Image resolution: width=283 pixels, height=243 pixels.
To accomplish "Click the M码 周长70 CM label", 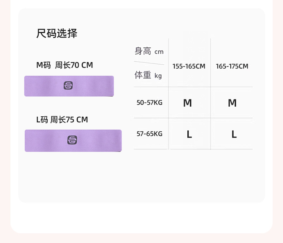I will click(x=64, y=65).
